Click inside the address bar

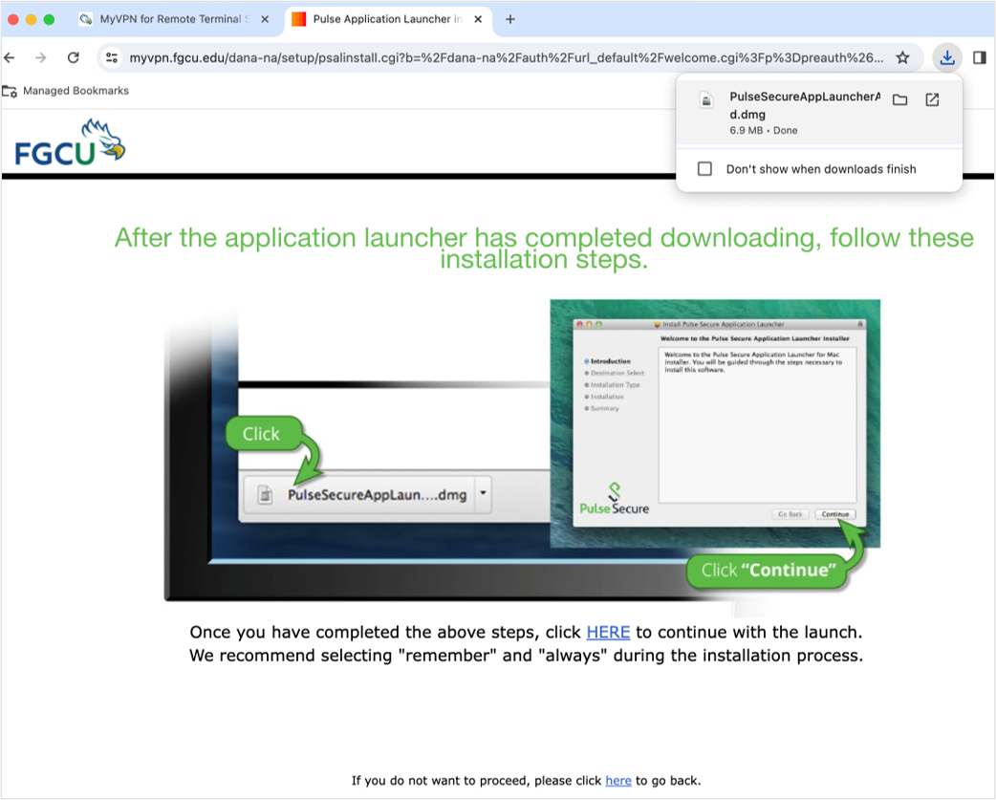(478, 57)
